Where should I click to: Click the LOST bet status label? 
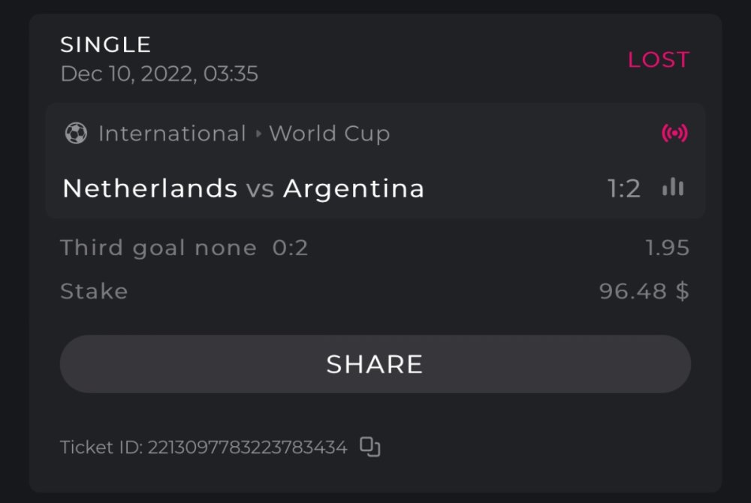[659, 60]
